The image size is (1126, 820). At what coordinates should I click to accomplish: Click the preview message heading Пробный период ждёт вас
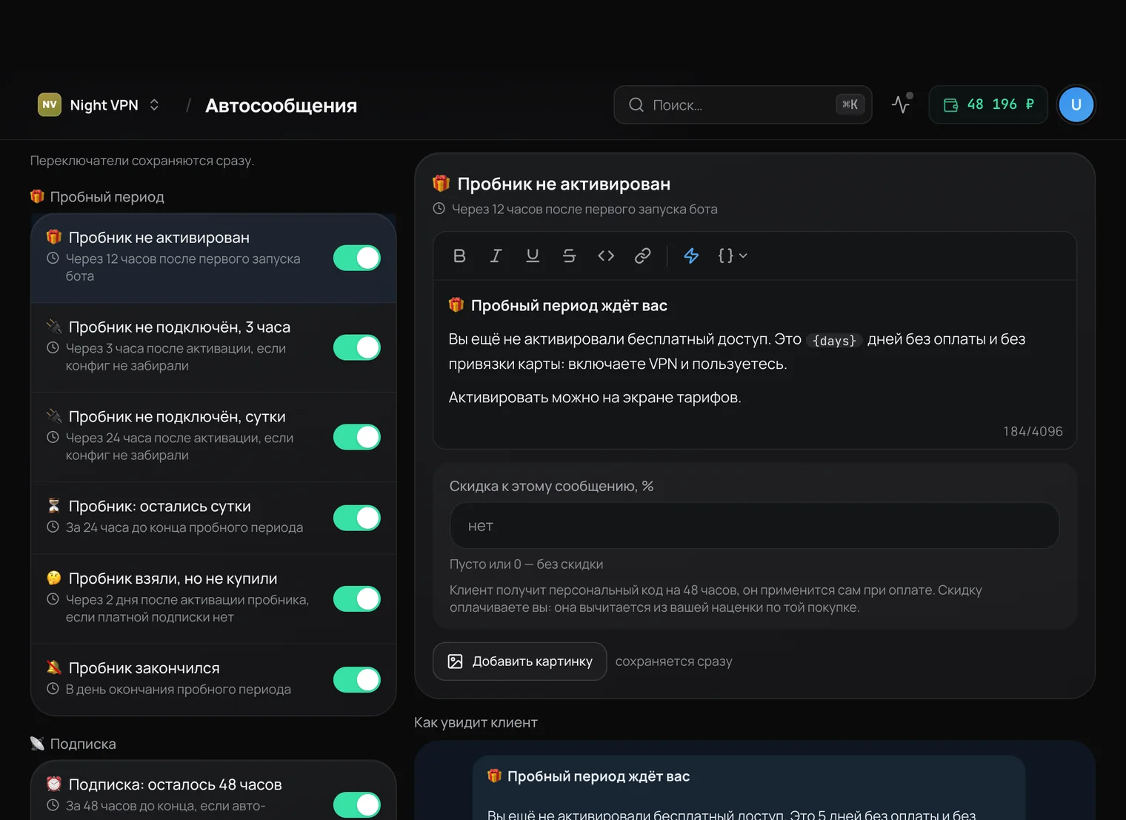click(599, 776)
